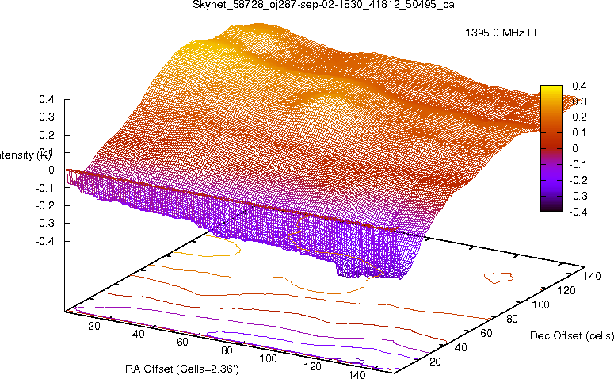This screenshot has height=379, width=614.
Task: Select tick 20 on the Dec Offset axis
Action: [435, 362]
